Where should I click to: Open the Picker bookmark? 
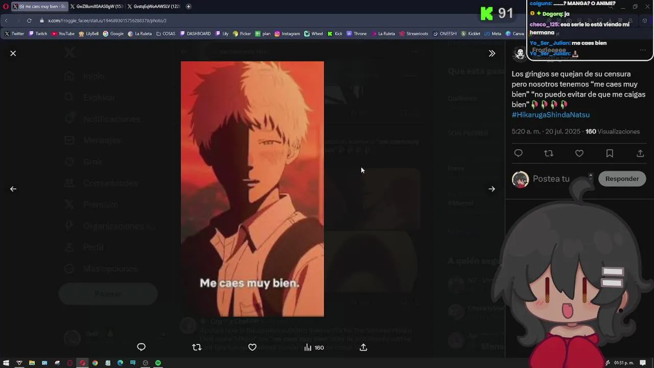(x=242, y=34)
